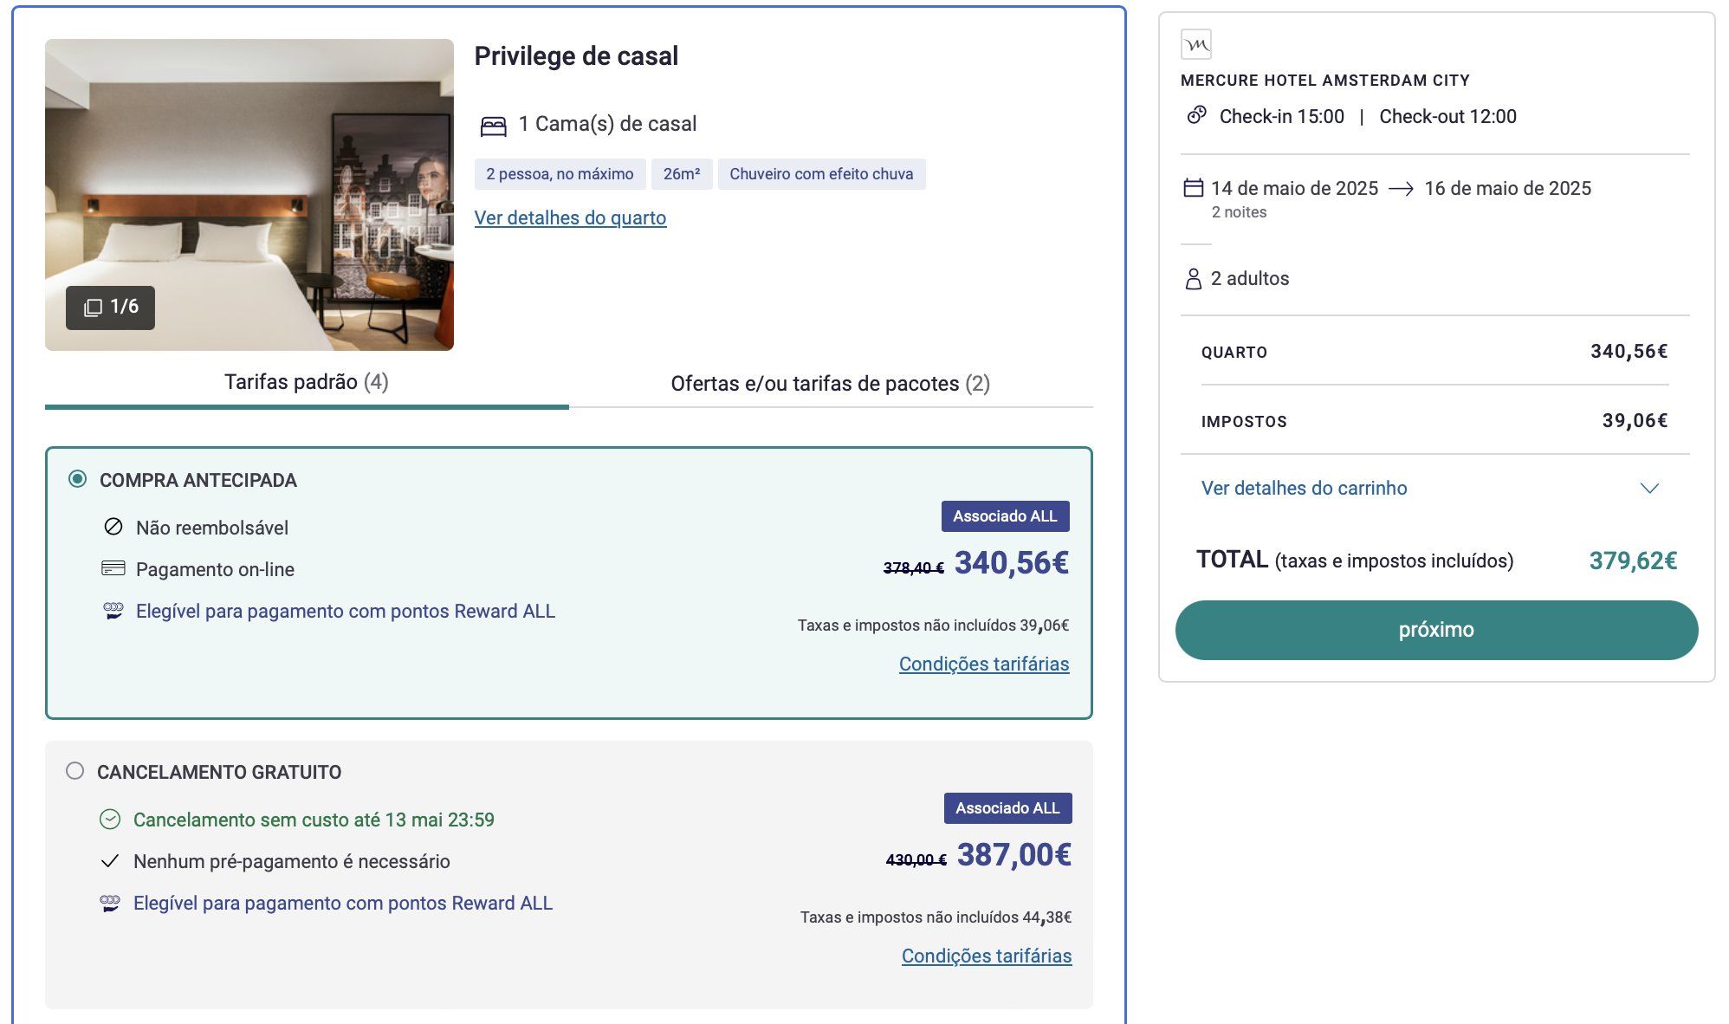The height and width of the screenshot is (1024, 1729).
Task: Open Condições tarifárias for Compra Antecipada
Action: click(x=984, y=664)
